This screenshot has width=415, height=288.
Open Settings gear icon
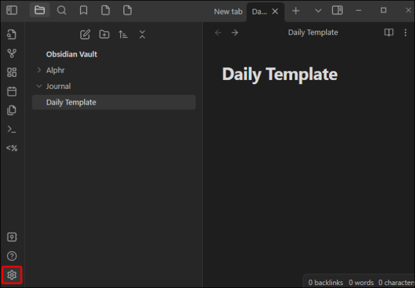(x=11, y=275)
